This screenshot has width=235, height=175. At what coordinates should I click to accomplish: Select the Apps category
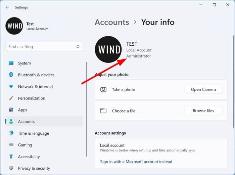44,110
